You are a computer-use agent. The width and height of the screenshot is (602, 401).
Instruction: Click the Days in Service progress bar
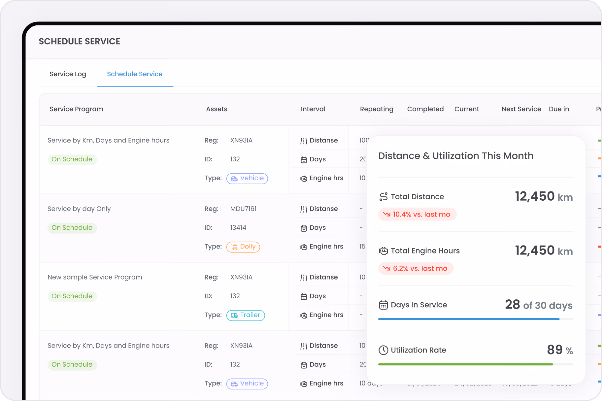[476, 319]
